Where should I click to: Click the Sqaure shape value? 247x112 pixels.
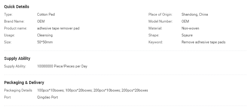pos(187,35)
